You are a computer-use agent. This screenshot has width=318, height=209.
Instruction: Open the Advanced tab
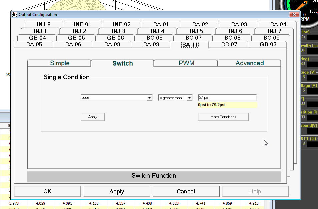[249, 63]
